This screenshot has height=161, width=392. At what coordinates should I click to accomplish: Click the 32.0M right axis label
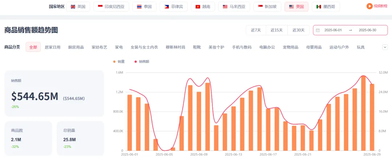click(x=383, y=73)
